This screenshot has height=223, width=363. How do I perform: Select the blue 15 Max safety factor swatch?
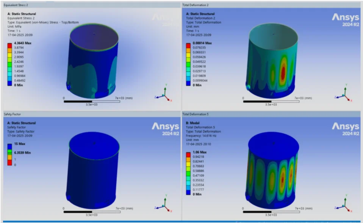tap(9, 146)
